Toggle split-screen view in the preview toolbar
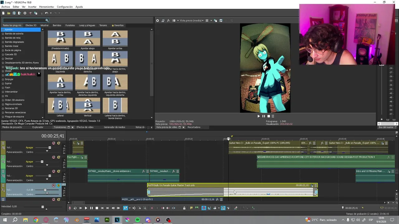The image size is (399, 224). tap(174, 21)
